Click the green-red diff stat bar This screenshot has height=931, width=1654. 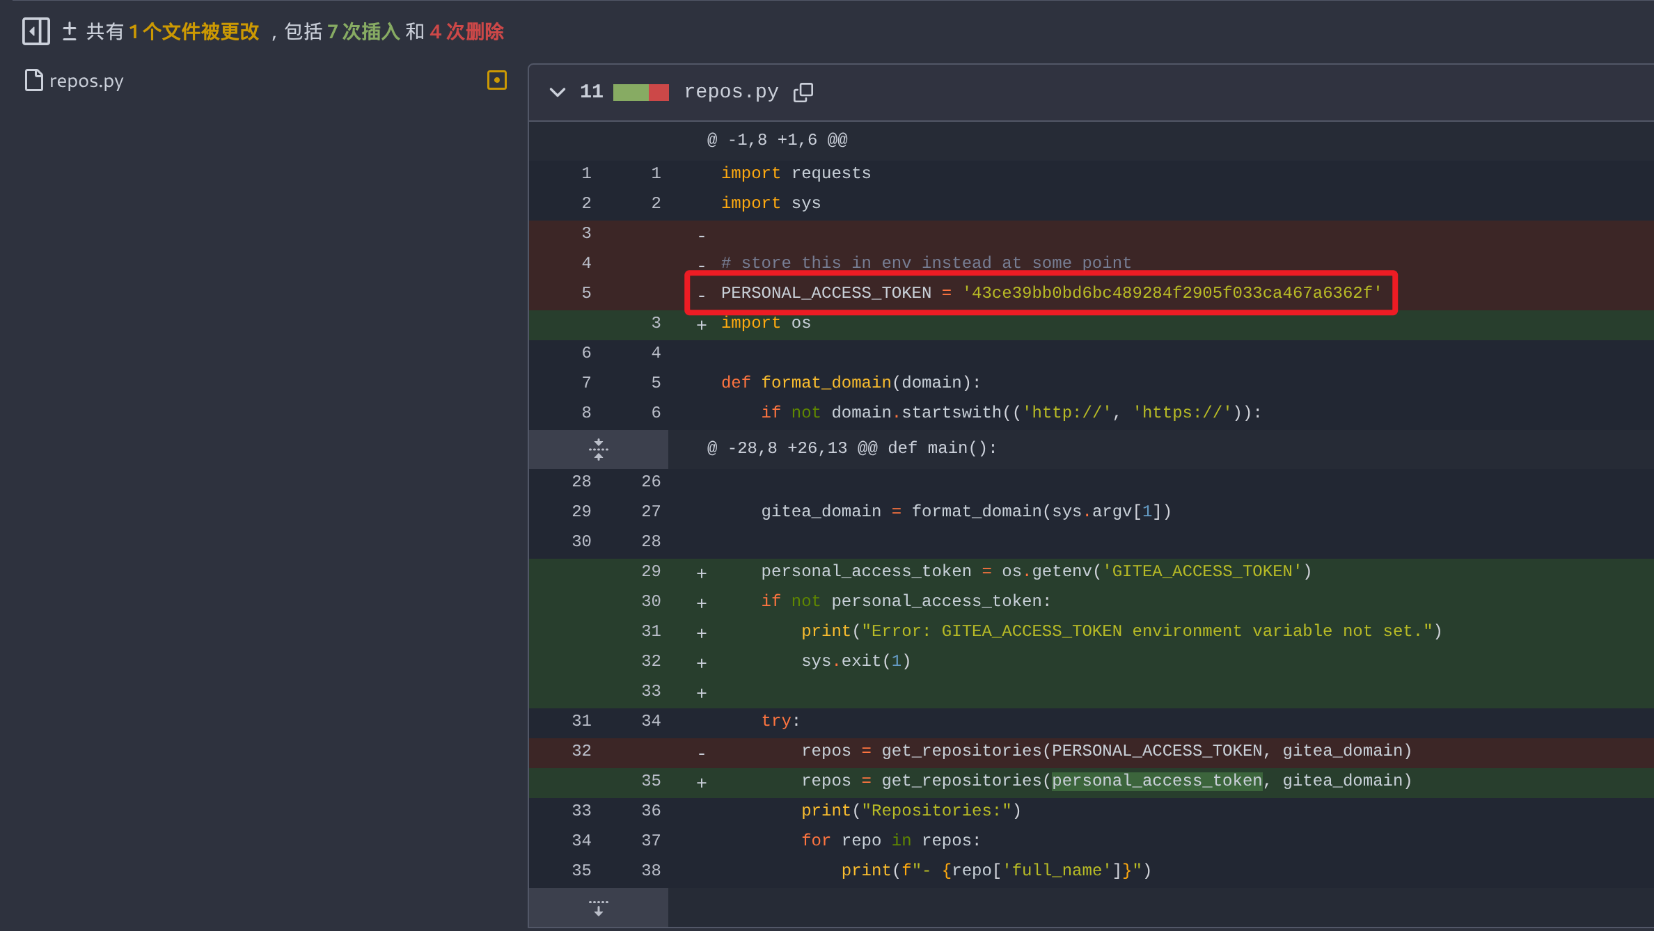[x=640, y=92]
